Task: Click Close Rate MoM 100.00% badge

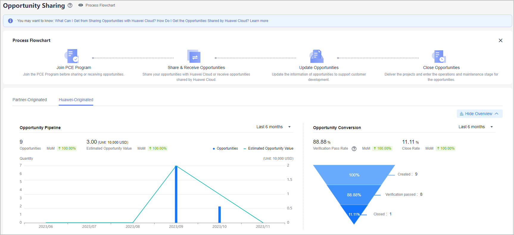Action: (446, 148)
